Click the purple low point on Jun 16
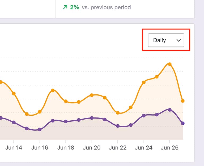 (40, 129)
